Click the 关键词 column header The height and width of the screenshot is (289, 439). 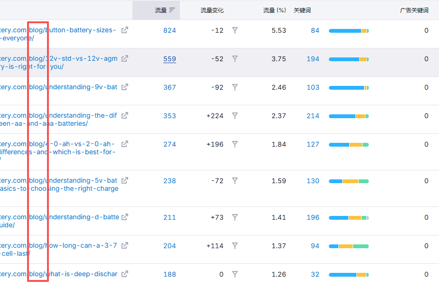tap(302, 10)
